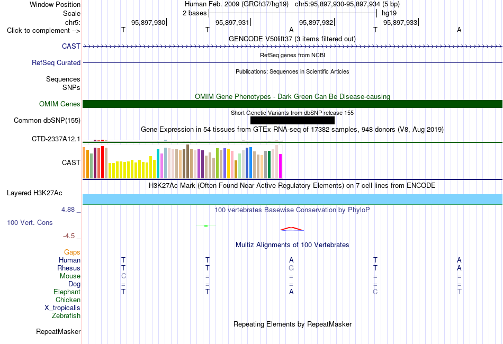The image size is (503, 344).
Task: Click the Gaps row label
Action: (x=72, y=252)
